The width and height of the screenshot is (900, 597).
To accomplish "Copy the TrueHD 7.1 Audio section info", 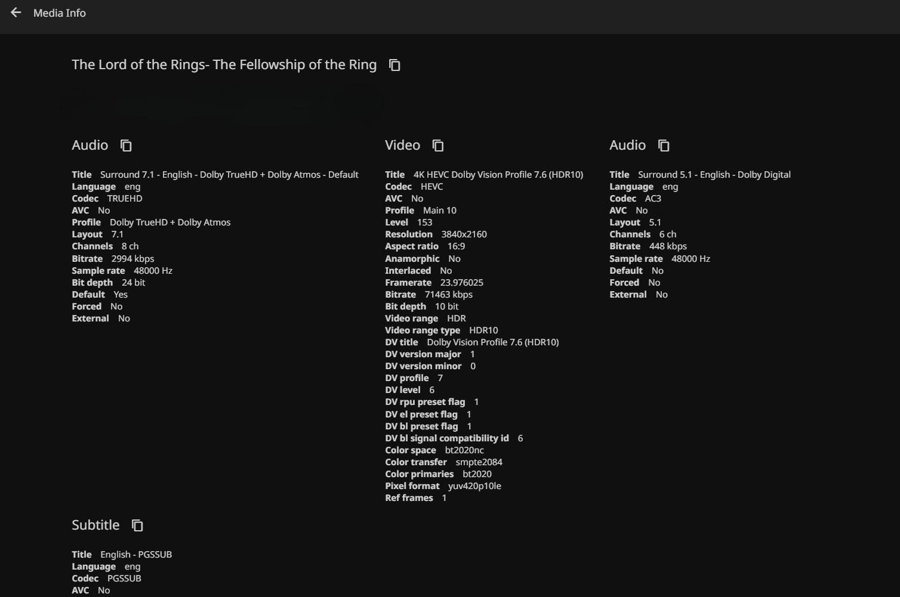I will [x=126, y=146].
